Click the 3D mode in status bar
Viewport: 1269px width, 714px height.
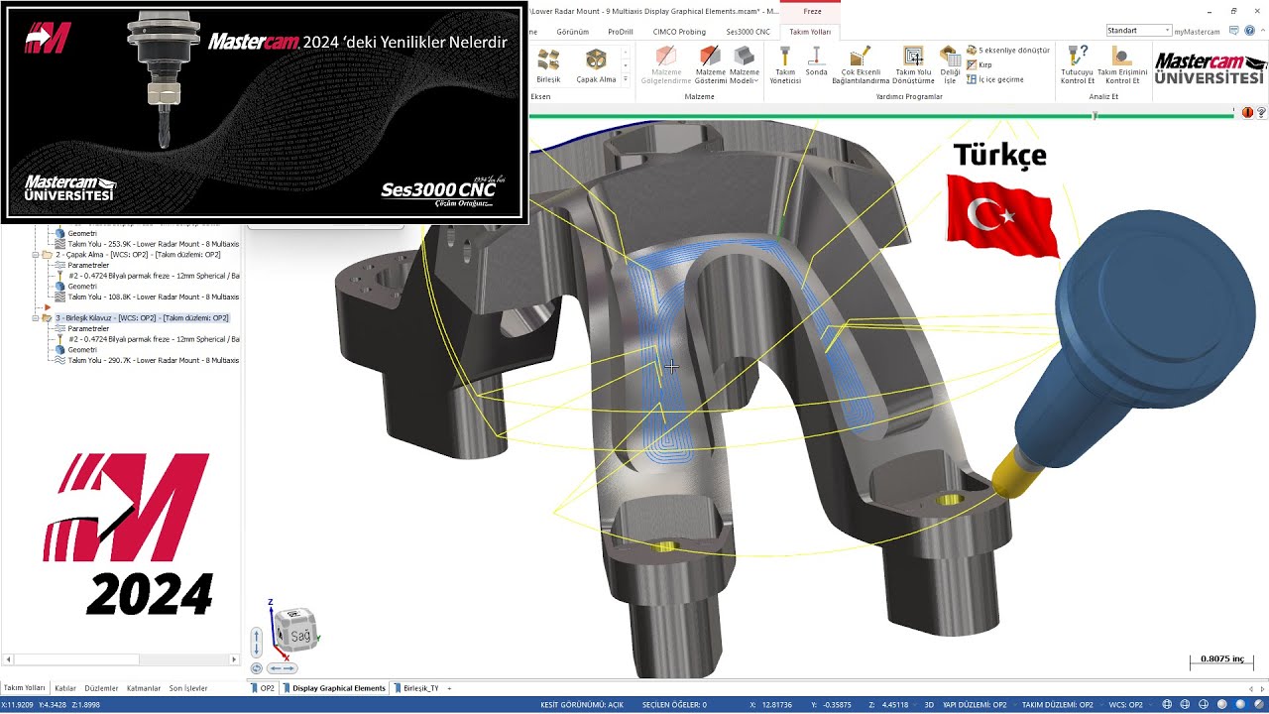click(x=929, y=705)
